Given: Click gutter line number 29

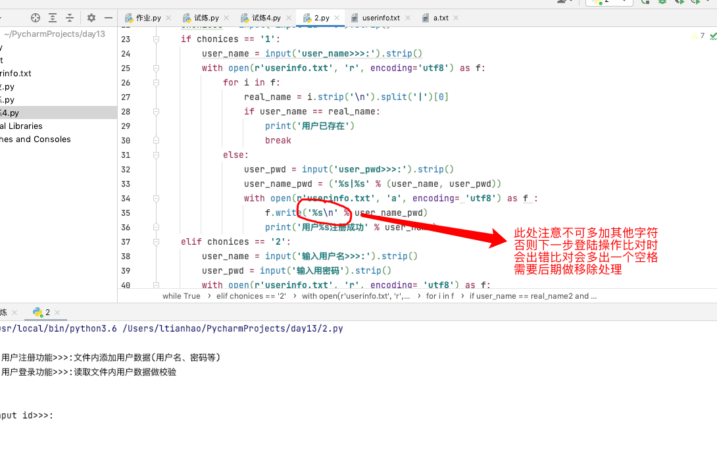Looking at the screenshot, I should [x=126, y=126].
